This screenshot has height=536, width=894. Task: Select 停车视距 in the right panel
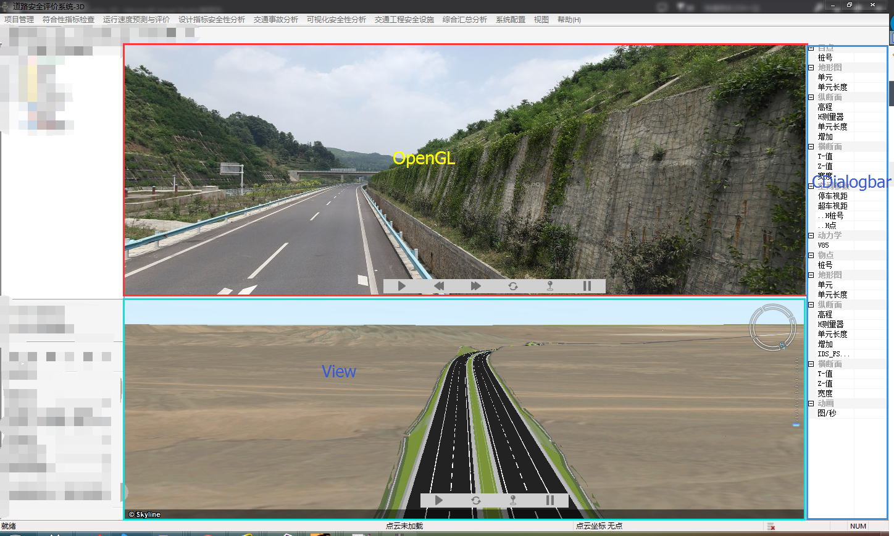point(832,196)
